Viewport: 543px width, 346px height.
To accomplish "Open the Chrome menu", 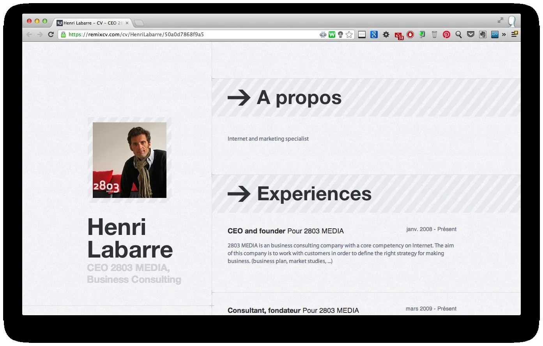I will tap(515, 35).
